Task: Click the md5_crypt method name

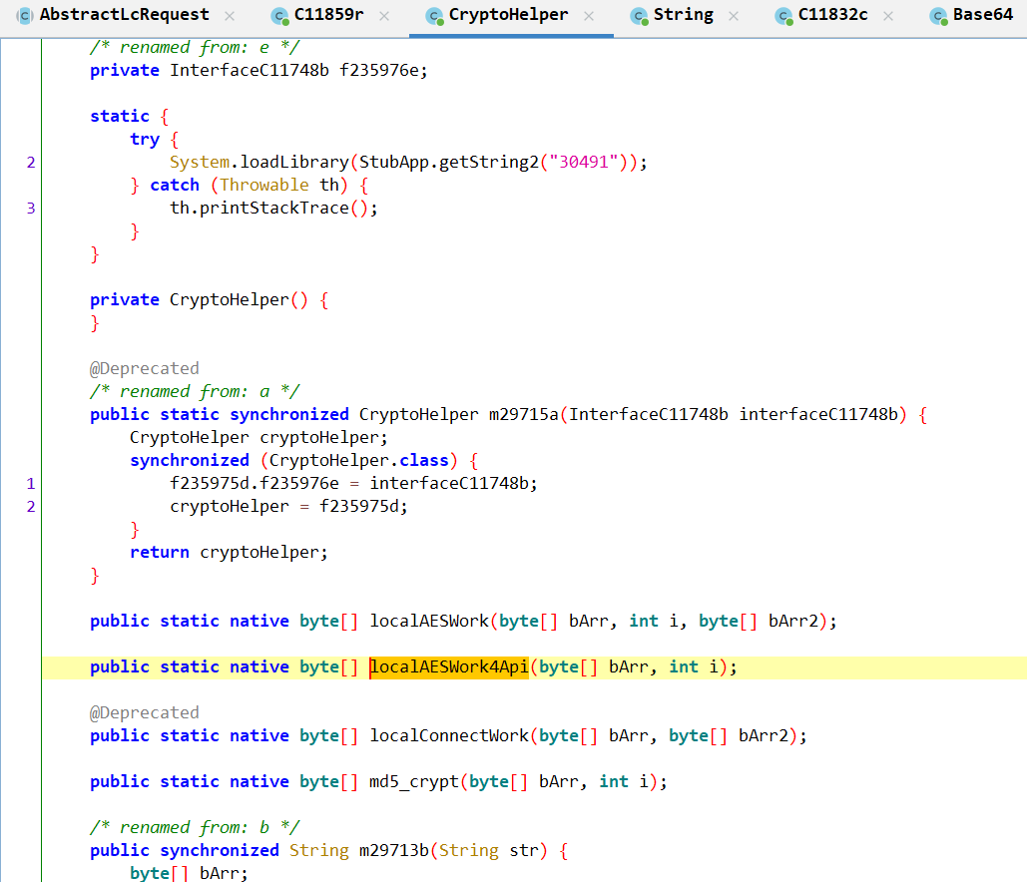Action: click(x=414, y=782)
